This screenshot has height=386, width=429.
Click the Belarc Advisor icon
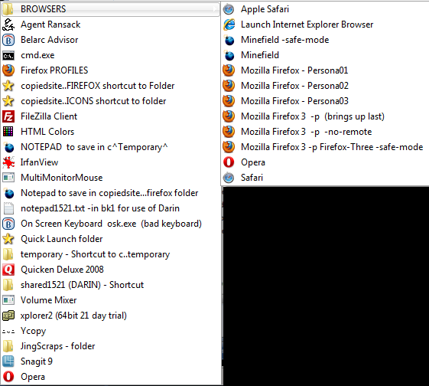pyautogui.click(x=8, y=40)
